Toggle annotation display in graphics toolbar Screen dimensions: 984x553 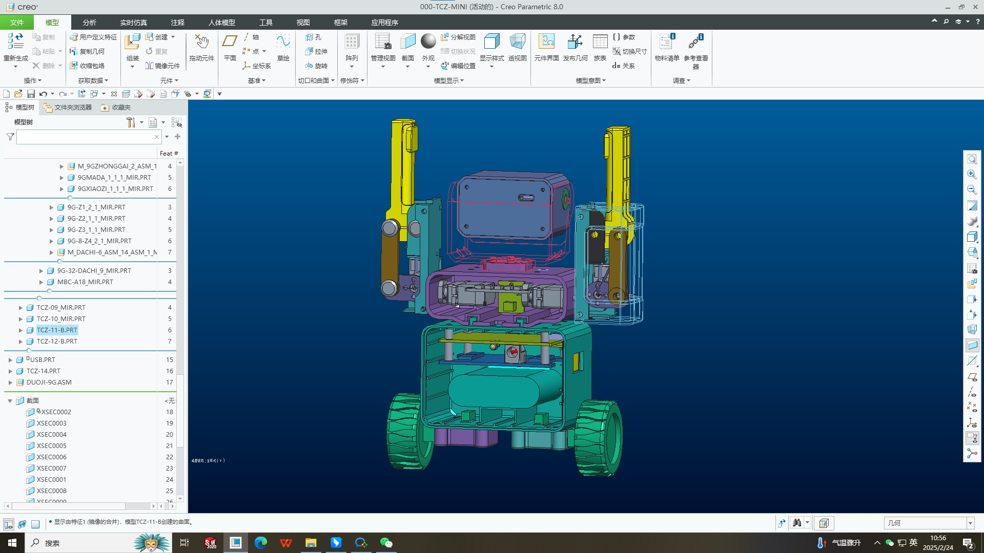click(972, 438)
